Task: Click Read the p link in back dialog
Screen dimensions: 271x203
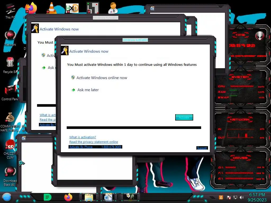Action: click(x=48, y=120)
